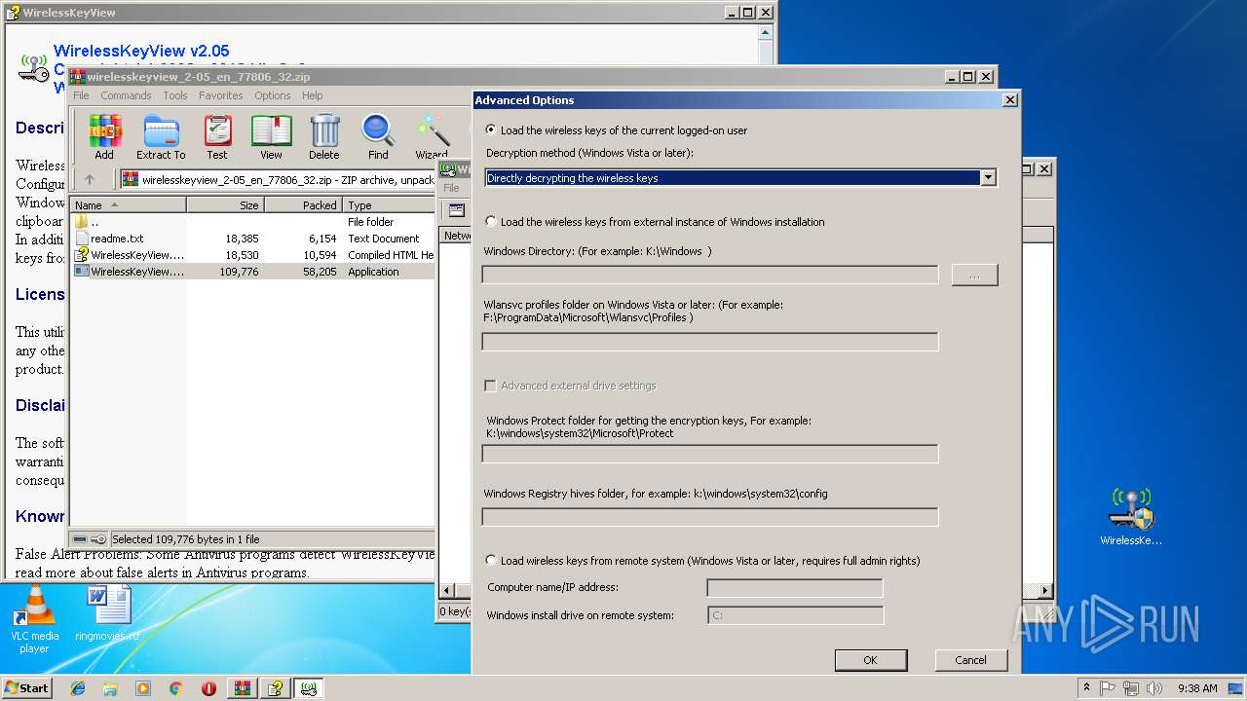Sort WinRAR list by Size column

(x=225, y=205)
